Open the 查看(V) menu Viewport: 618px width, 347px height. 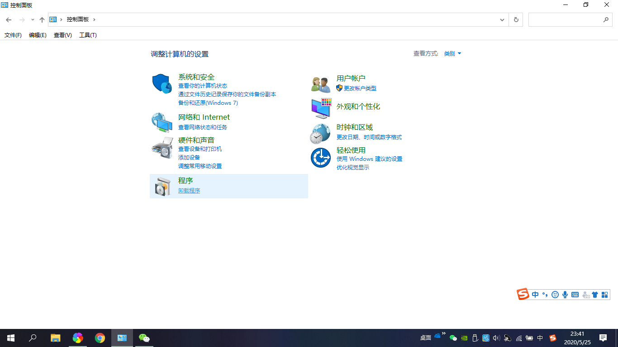point(62,35)
